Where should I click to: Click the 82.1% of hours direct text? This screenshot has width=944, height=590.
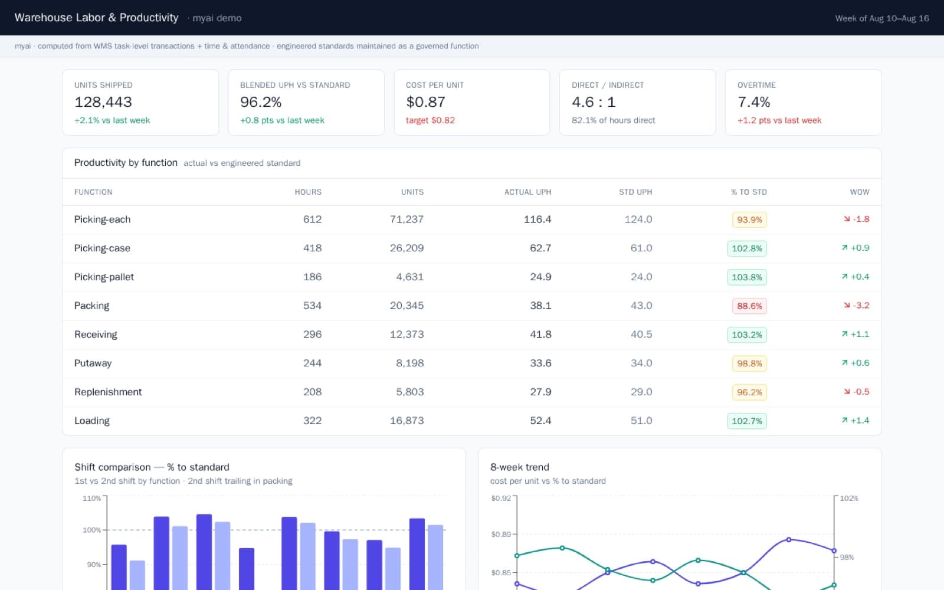(x=614, y=120)
